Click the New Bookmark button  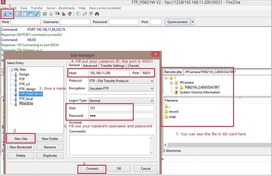click(x=21, y=147)
